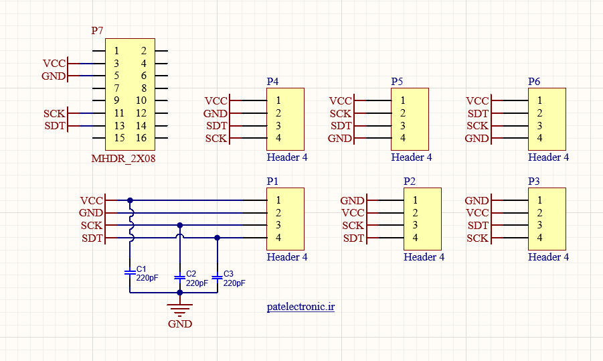Select the SDT net label on P7 pin 13
603x361 pixels.
55,126
